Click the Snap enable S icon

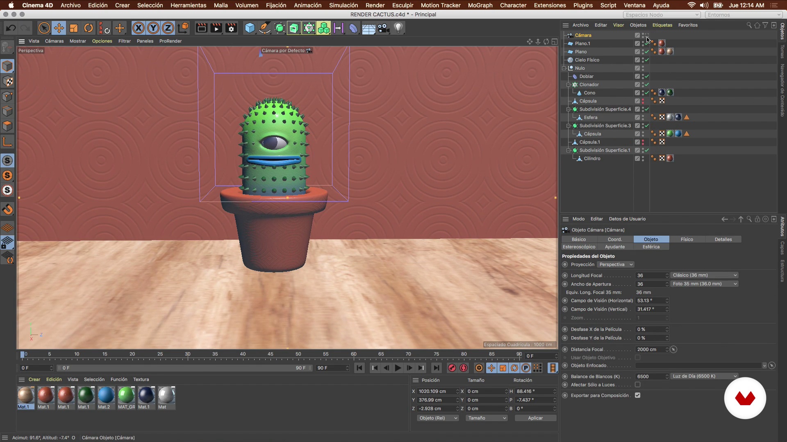[x=7, y=160]
